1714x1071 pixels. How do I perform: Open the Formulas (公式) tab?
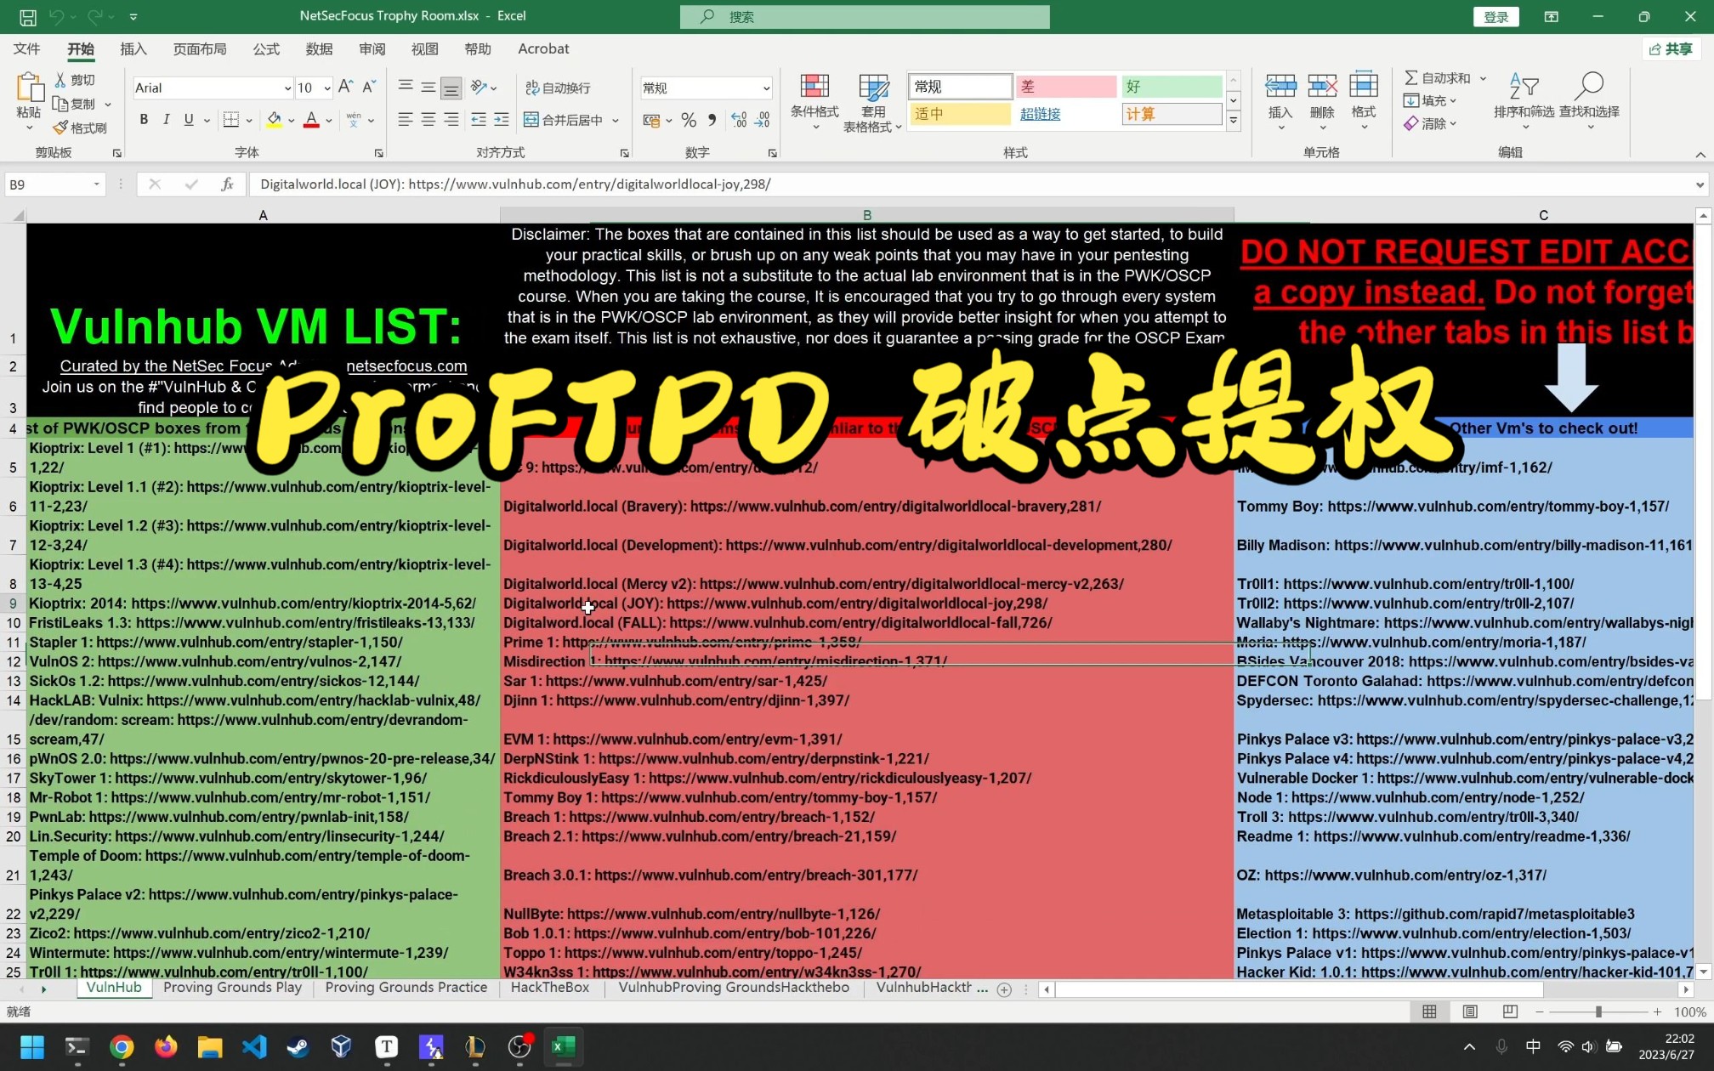[x=266, y=49]
